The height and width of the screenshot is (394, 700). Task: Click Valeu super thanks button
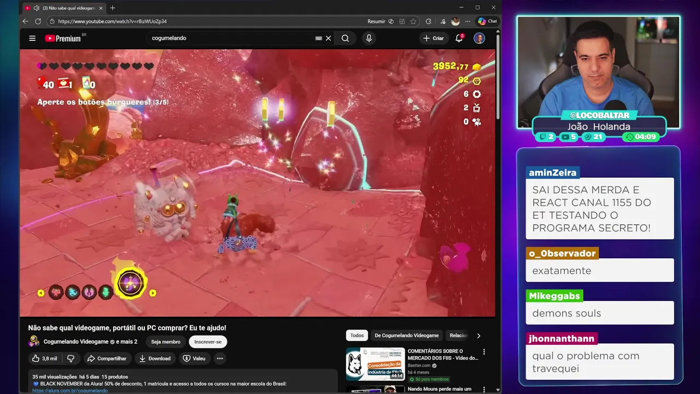point(194,358)
